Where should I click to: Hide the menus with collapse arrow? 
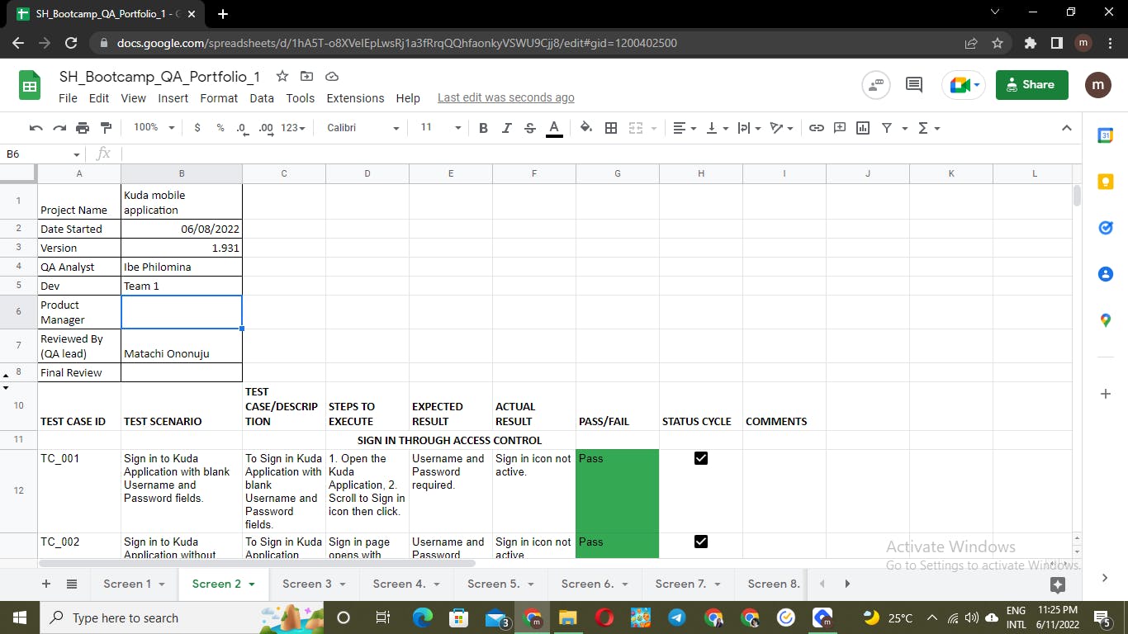(x=1066, y=128)
